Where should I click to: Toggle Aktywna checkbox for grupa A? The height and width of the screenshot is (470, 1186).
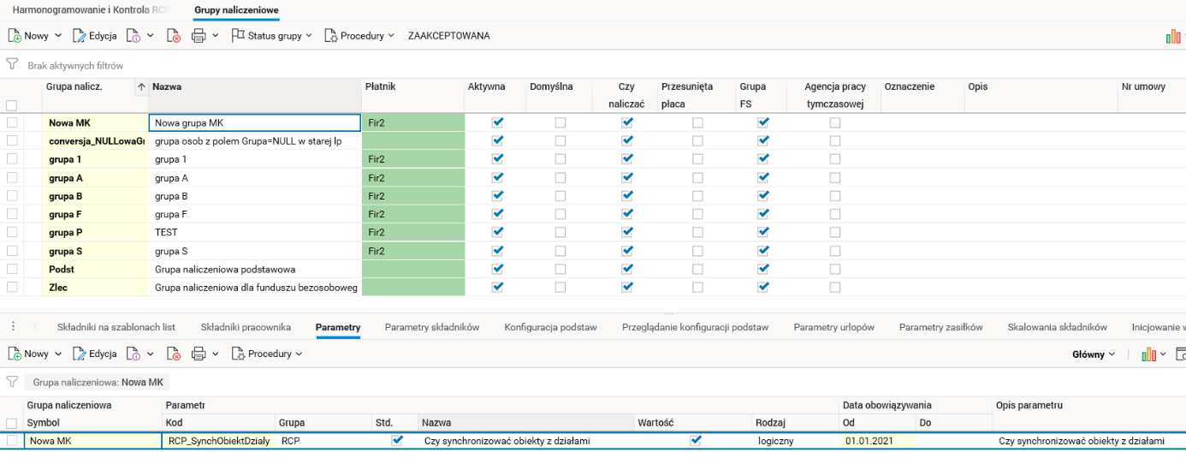(x=498, y=178)
